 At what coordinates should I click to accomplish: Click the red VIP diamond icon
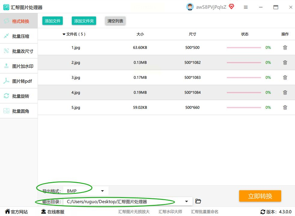pyautogui.click(x=231, y=7)
